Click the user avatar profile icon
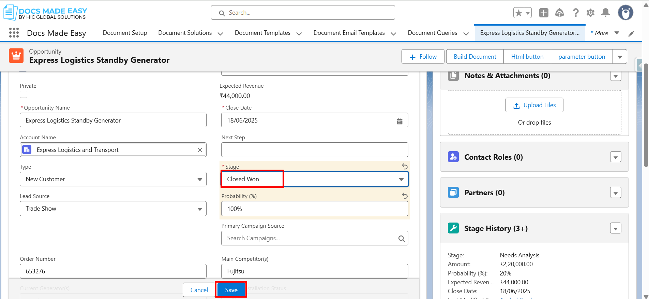 click(625, 13)
